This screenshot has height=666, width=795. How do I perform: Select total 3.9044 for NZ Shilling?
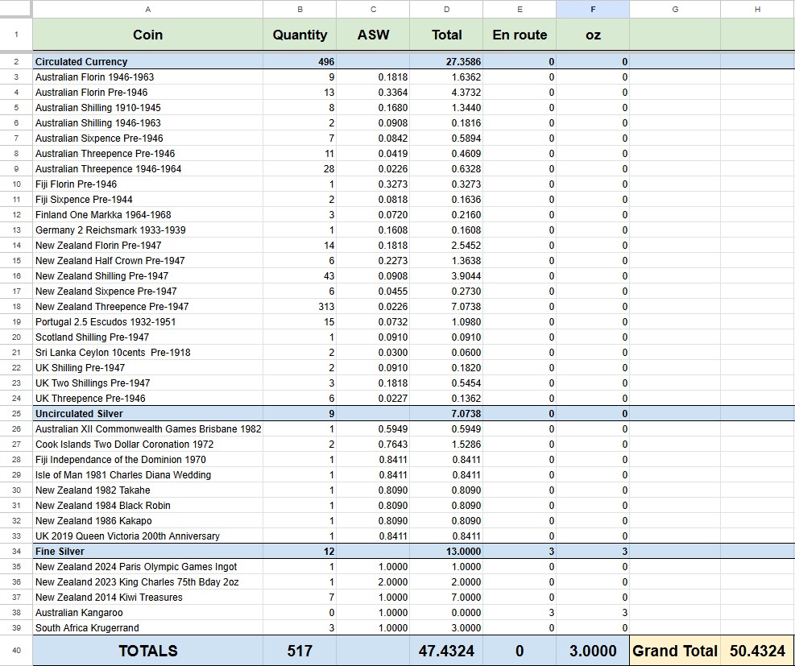(x=446, y=275)
